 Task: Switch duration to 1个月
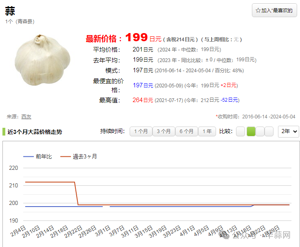(141, 131)
